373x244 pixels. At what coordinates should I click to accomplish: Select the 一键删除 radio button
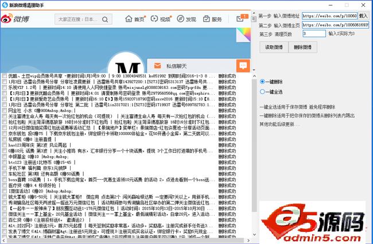click(x=262, y=82)
